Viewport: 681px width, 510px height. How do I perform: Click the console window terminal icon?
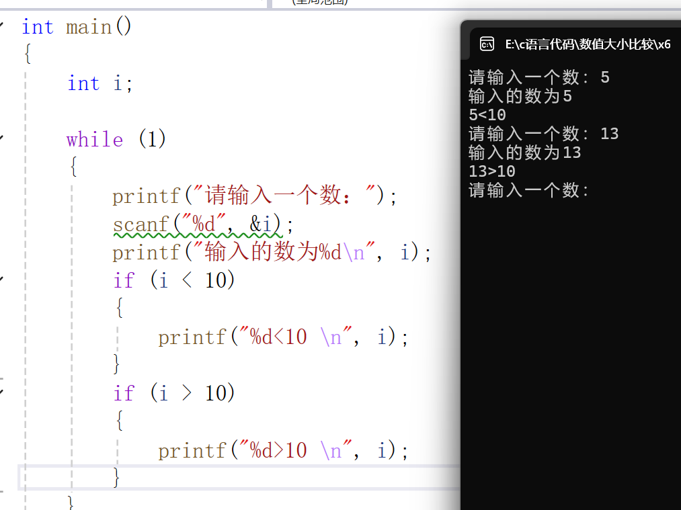pyautogui.click(x=487, y=44)
